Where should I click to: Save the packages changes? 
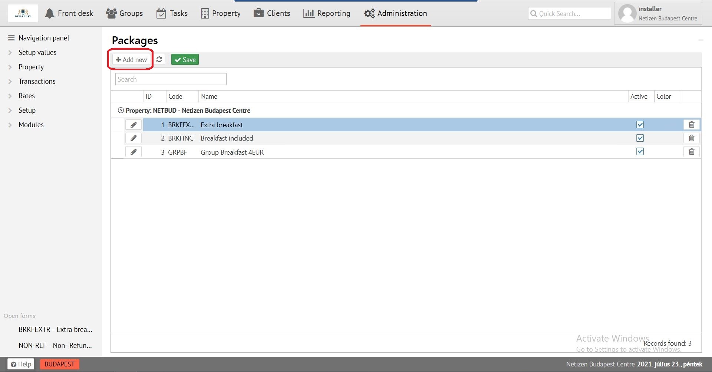(185, 59)
